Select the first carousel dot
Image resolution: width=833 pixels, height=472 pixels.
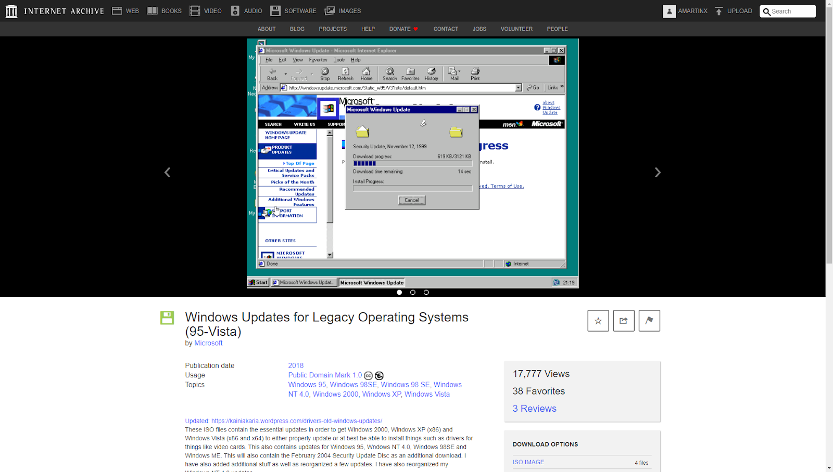click(399, 292)
